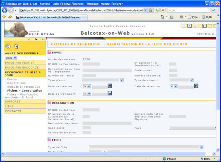Click the back arrow icon in sidebar
The width and height of the screenshot is (221, 162).
coord(8,47)
